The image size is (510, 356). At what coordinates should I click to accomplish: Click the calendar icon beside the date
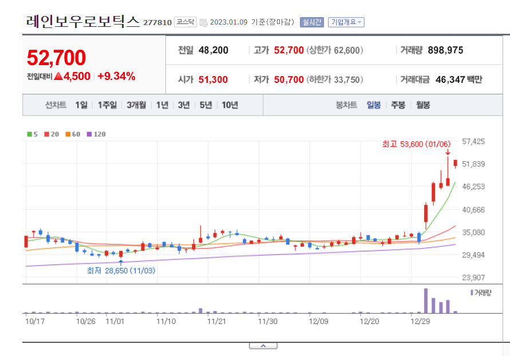click(x=204, y=22)
